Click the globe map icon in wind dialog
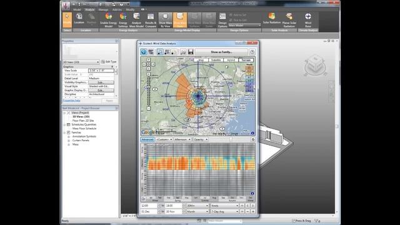Image resolution: width=400 pixels, height=225 pixels. (144, 52)
